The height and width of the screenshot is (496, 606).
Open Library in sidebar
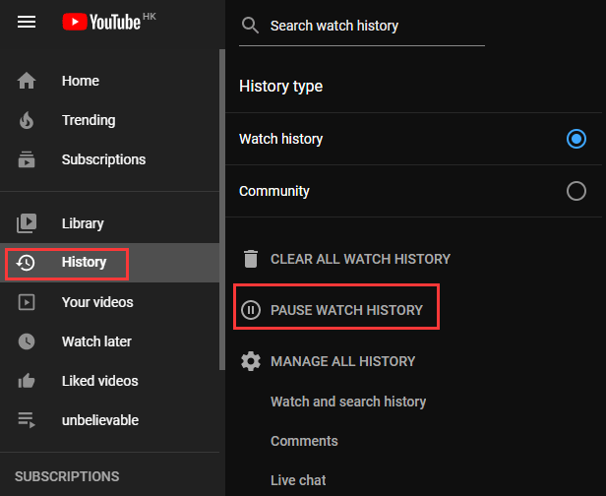[x=83, y=223]
